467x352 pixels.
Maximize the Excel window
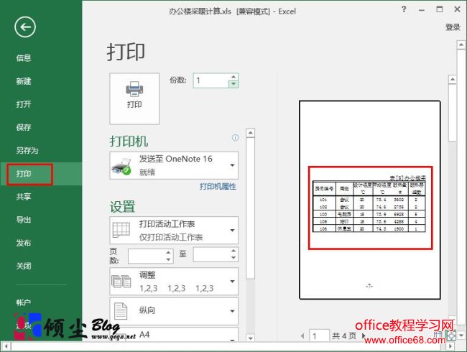pos(440,9)
